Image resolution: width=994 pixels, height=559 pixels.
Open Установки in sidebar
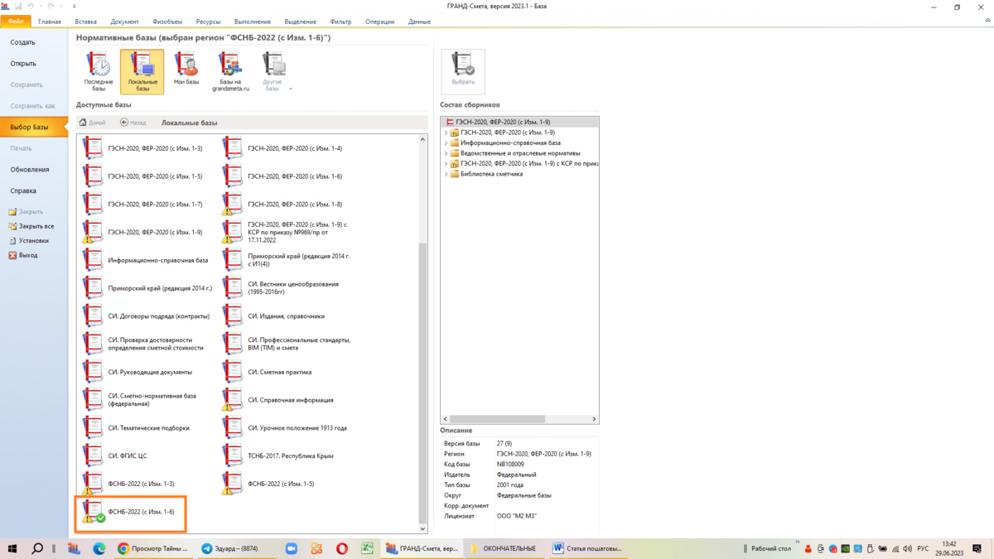[29, 241]
